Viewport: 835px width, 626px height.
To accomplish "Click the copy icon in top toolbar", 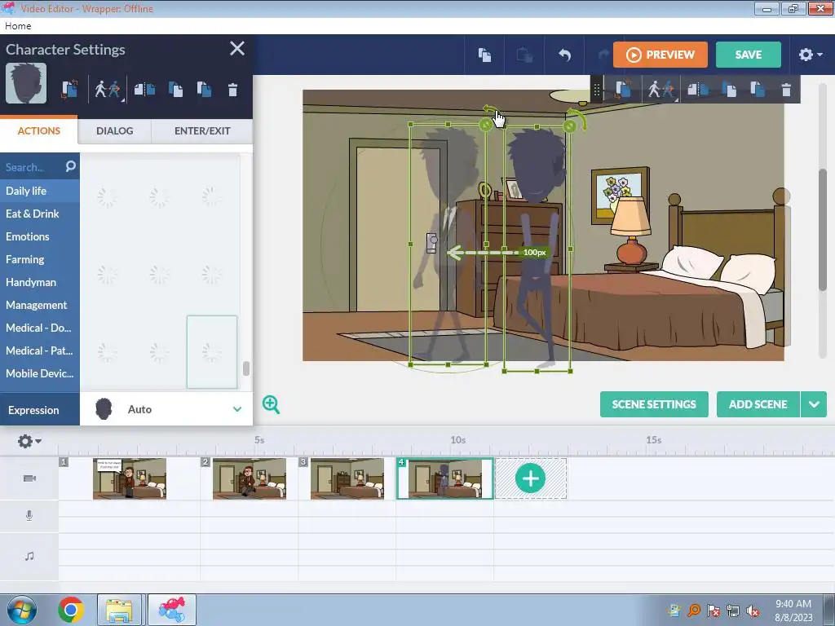I will 484,55.
